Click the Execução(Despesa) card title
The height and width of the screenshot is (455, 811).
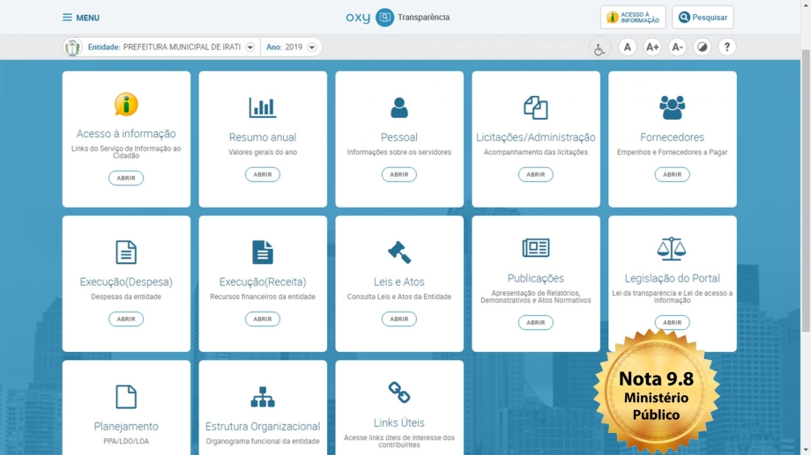coord(126,282)
